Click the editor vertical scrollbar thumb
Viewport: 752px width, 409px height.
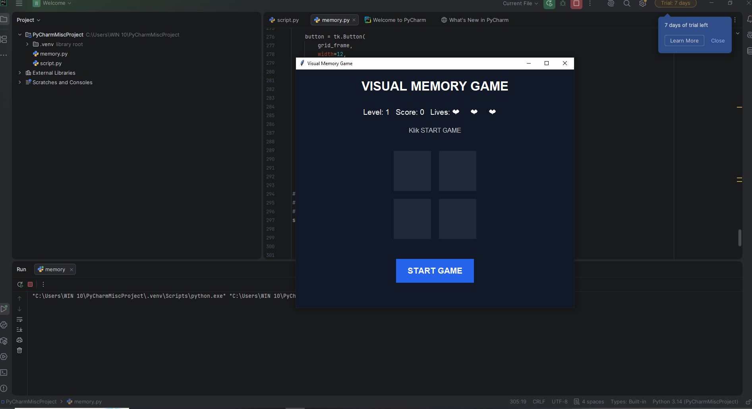click(740, 238)
